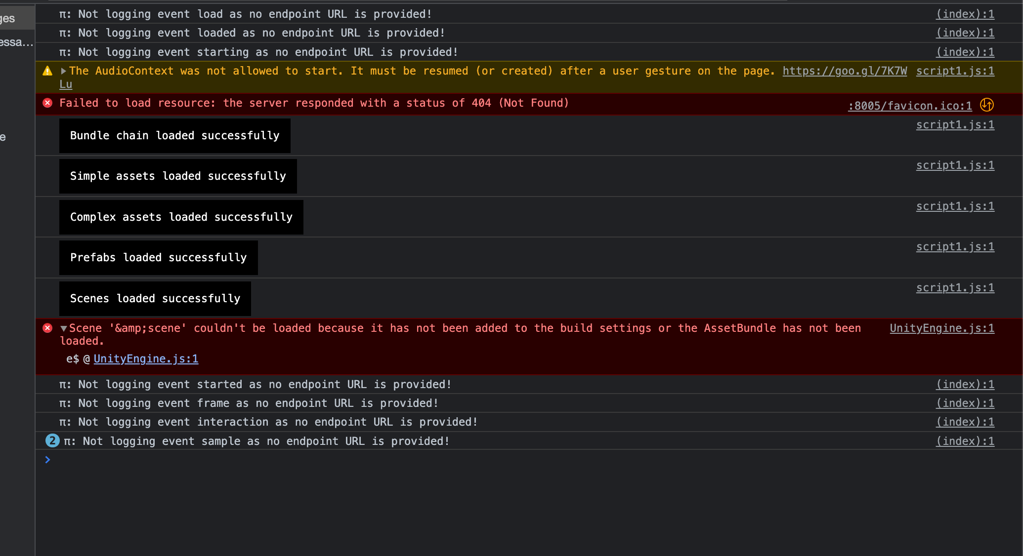The image size is (1023, 556).
Task: Click the blue circle with '2' badge icon
Action: (51, 440)
